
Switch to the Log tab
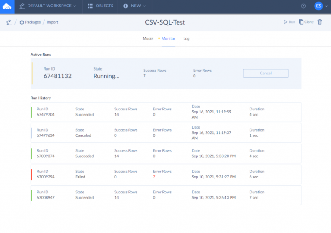click(186, 38)
